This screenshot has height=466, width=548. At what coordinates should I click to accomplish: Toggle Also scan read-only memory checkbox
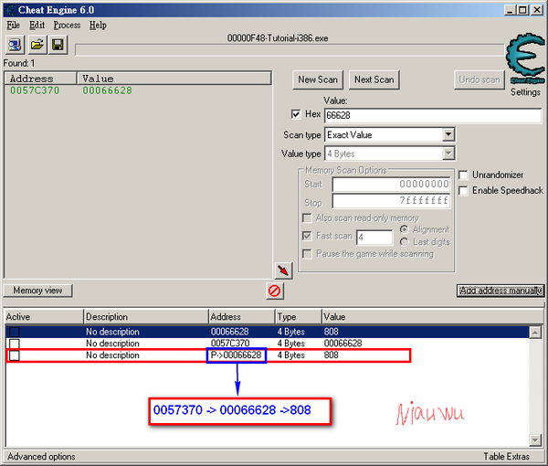(307, 218)
